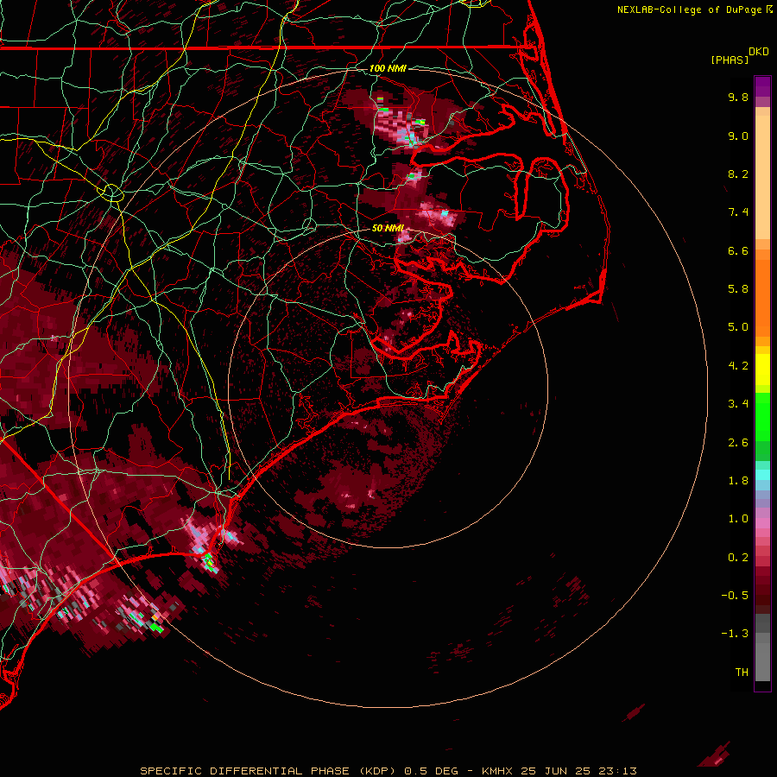The height and width of the screenshot is (777, 777).
Task: Pick the light peach segment of the color bar
Action: click(x=762, y=179)
